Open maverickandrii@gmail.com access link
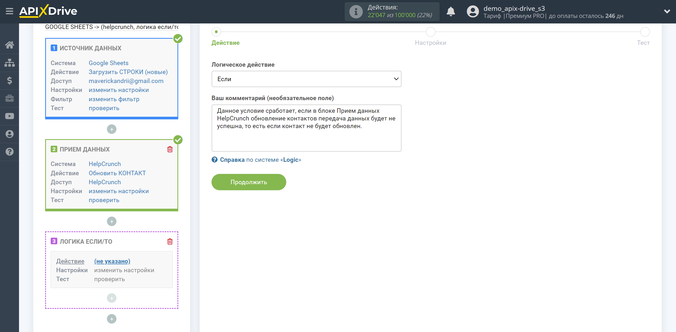The image size is (676, 332). tap(126, 81)
